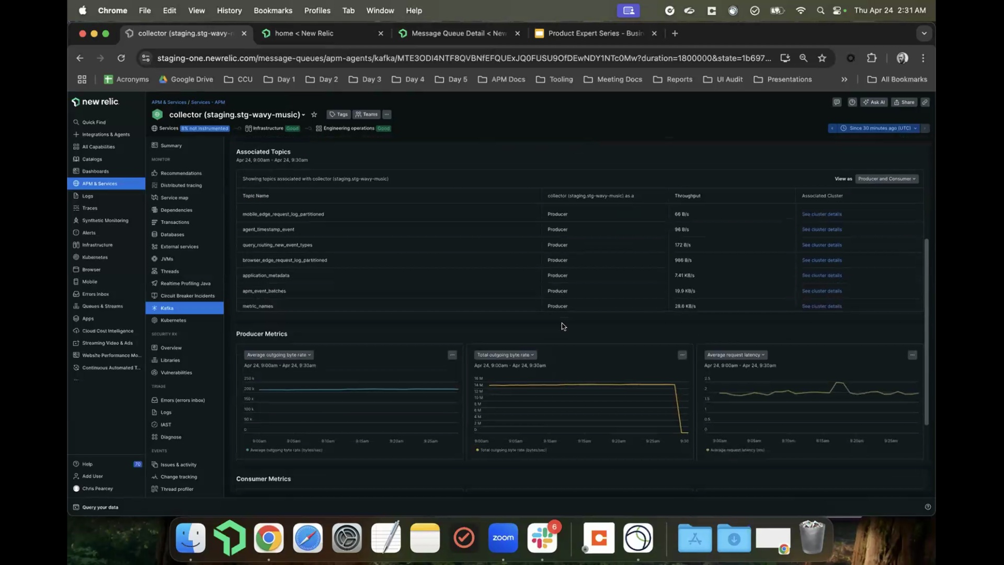Click the Share button
Viewport: 1004px width, 565px height.
[904, 103]
